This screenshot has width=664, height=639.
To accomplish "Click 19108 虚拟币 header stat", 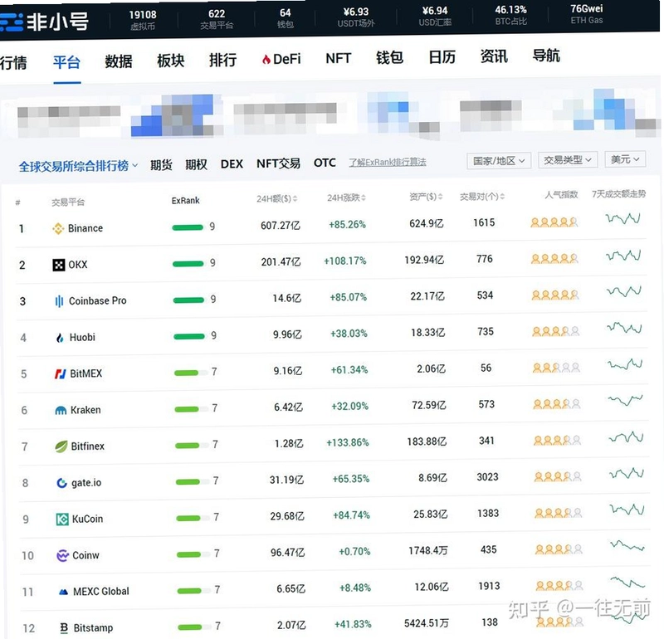I will (143, 20).
